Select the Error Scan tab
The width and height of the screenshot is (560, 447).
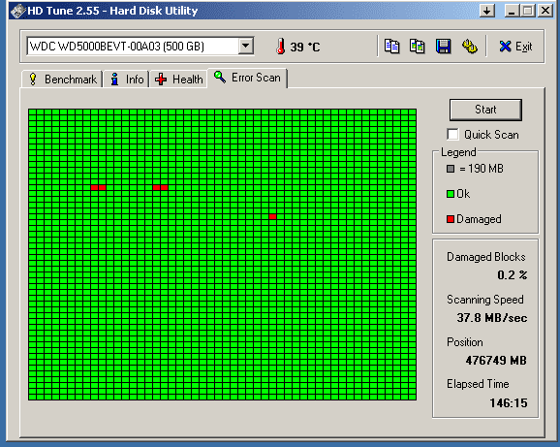click(247, 78)
